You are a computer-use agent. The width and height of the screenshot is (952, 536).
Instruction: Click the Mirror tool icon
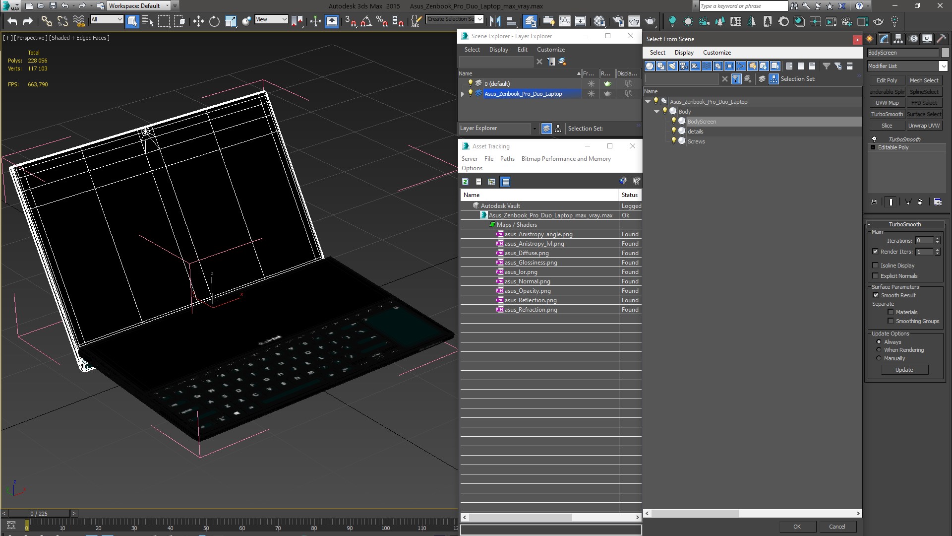pyautogui.click(x=495, y=21)
